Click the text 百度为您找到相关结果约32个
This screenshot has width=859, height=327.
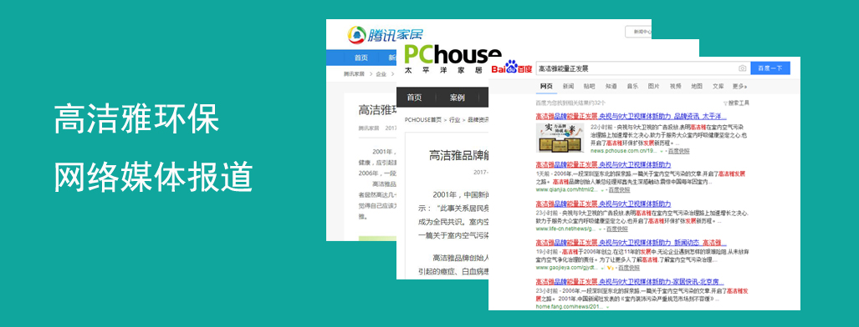tap(570, 103)
